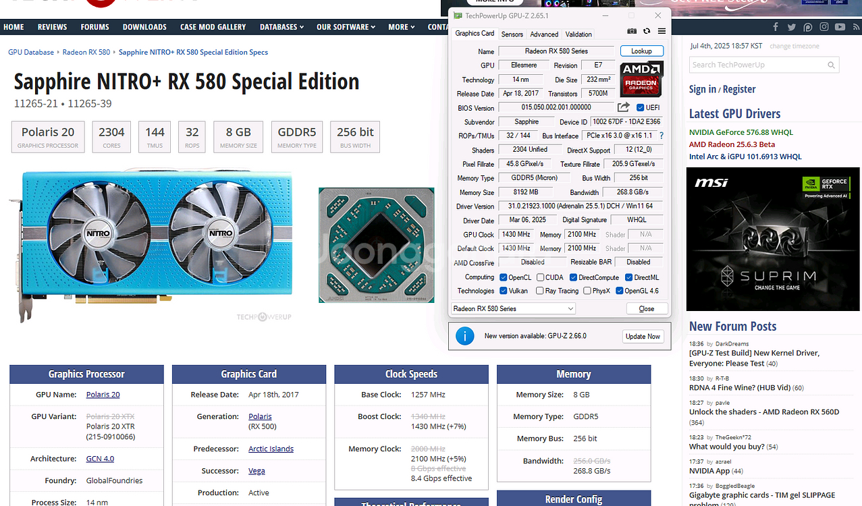Viewport: 862px width, 506px height.
Task: Switch to the Validation tab
Action: pyautogui.click(x=578, y=34)
